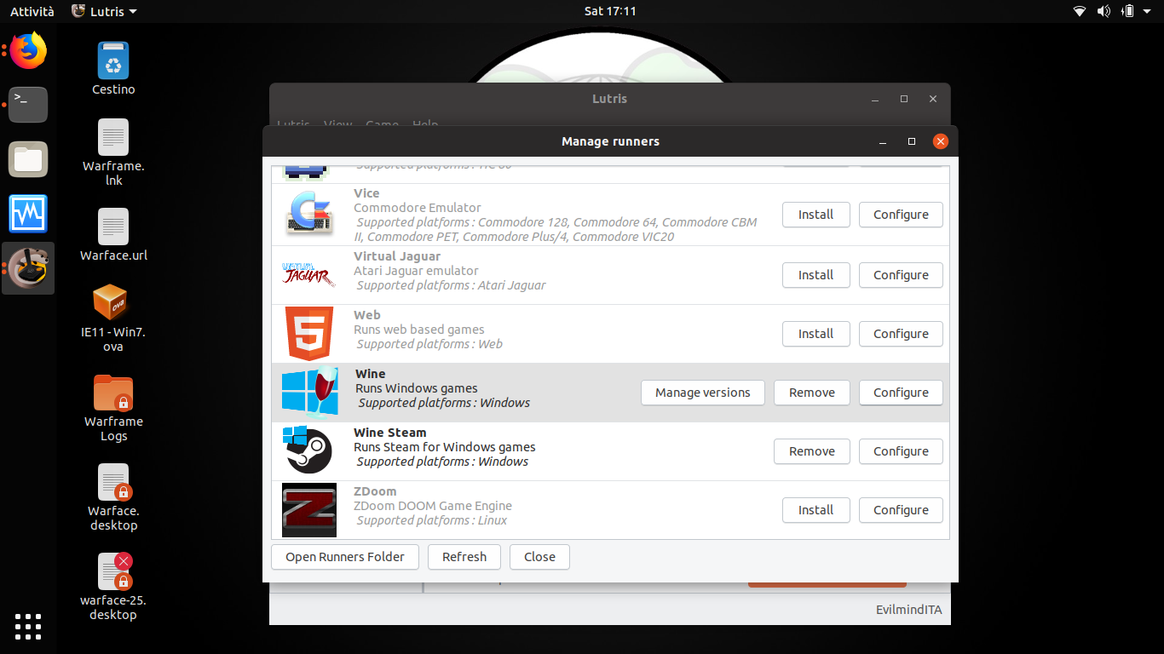Show applications grid in the dock
1164x654 pixels.
pos(28,627)
